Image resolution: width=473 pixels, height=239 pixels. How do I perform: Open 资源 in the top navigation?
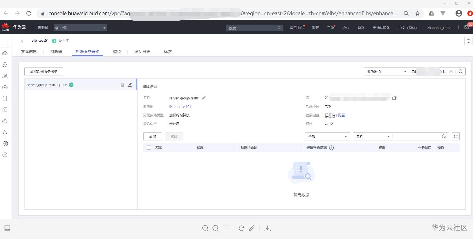(315, 28)
